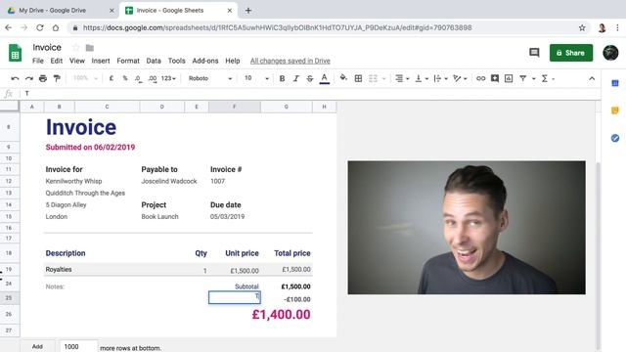Click the browser reload button

(39, 27)
